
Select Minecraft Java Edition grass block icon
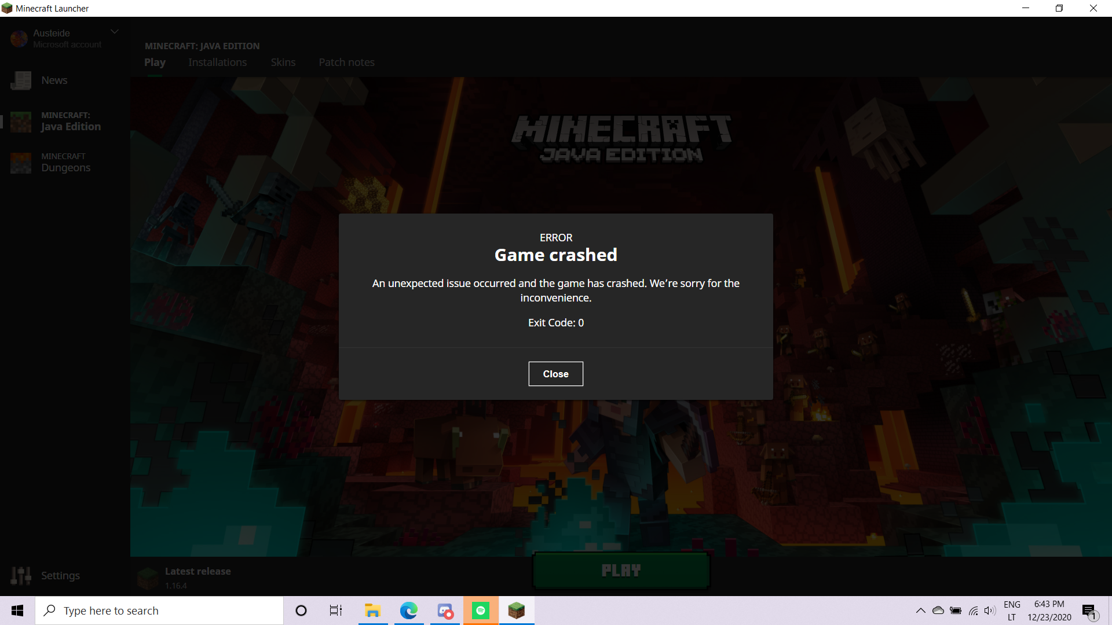(x=21, y=122)
